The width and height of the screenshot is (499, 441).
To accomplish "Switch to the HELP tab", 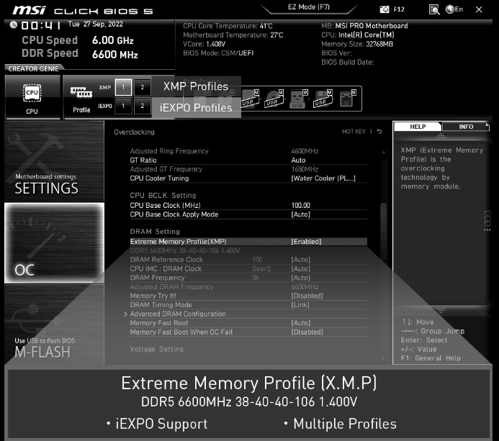I will (418, 127).
